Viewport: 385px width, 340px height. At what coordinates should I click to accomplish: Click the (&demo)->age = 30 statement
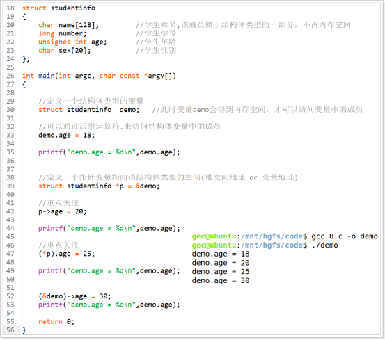(74, 296)
